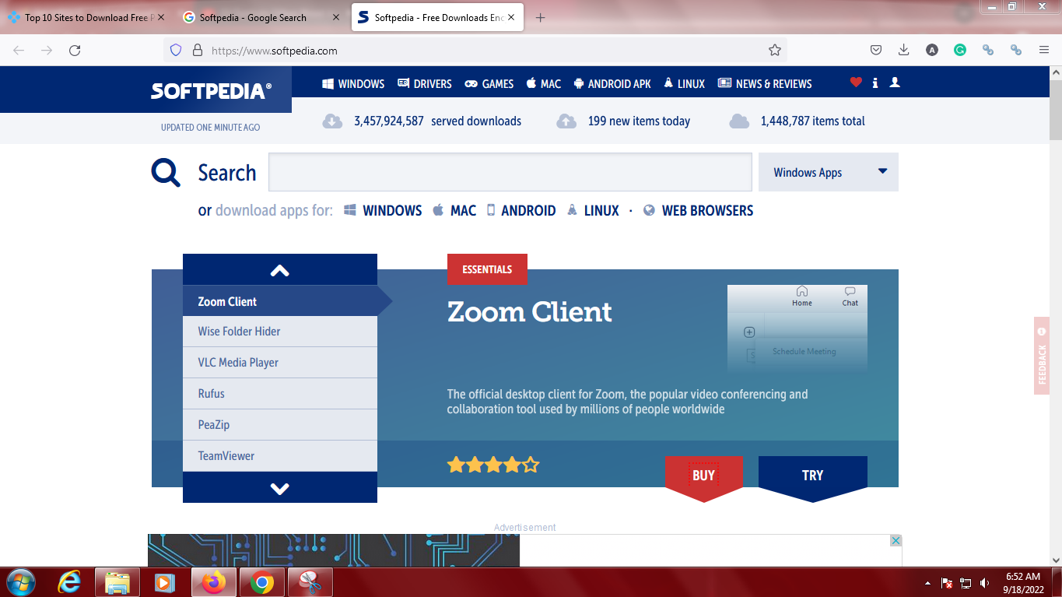Click the Firefox back arrow

click(x=19, y=50)
